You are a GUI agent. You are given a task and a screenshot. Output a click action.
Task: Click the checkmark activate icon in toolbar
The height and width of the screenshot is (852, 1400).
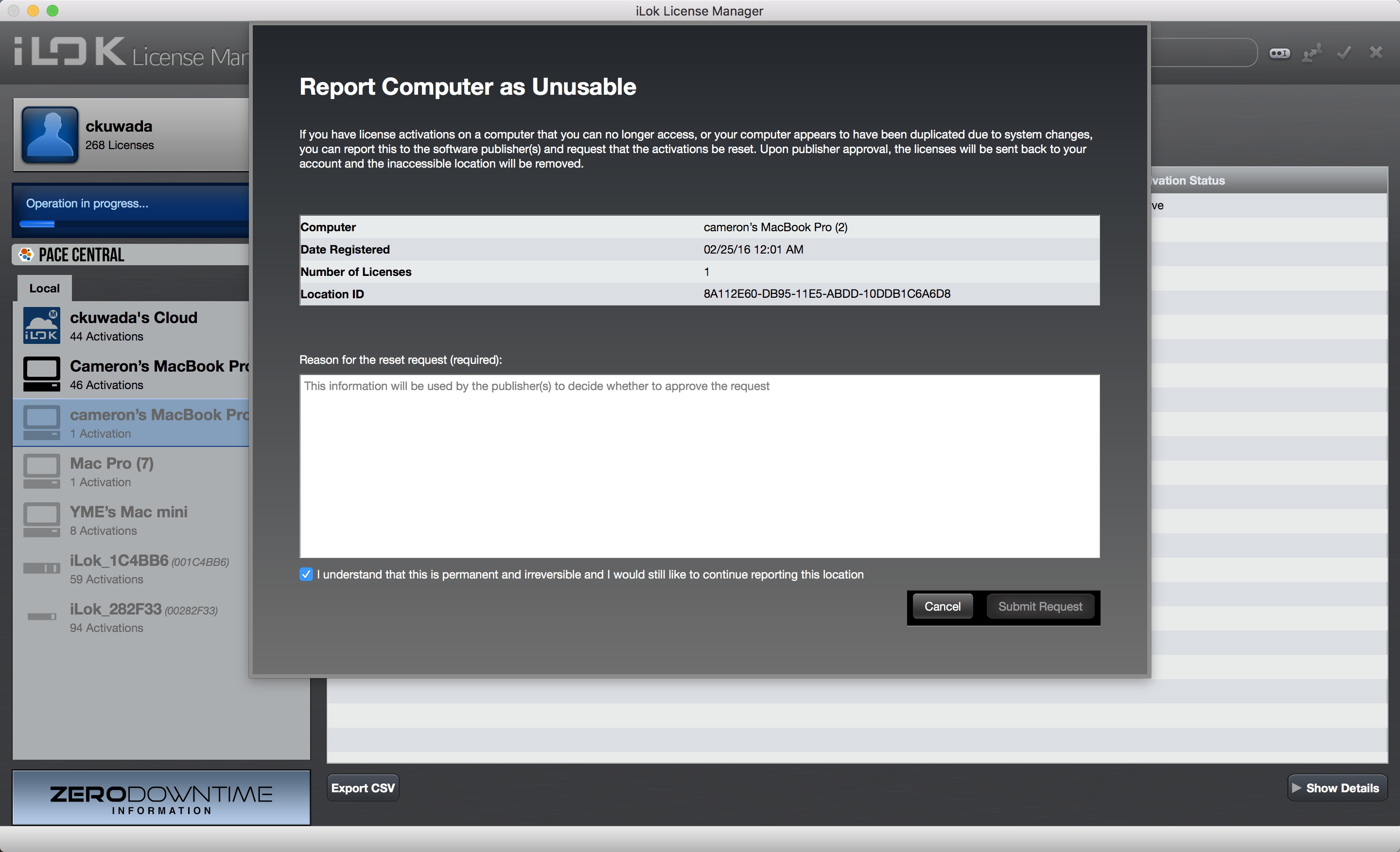(x=1344, y=53)
